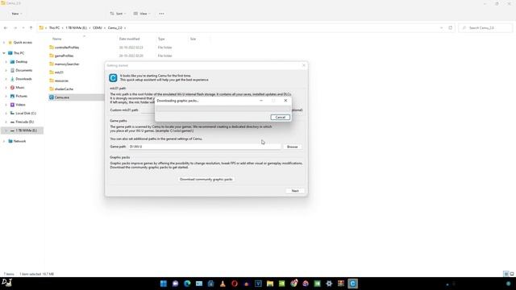Go back in File Explorer
The width and height of the screenshot is (516, 290).
6,28
